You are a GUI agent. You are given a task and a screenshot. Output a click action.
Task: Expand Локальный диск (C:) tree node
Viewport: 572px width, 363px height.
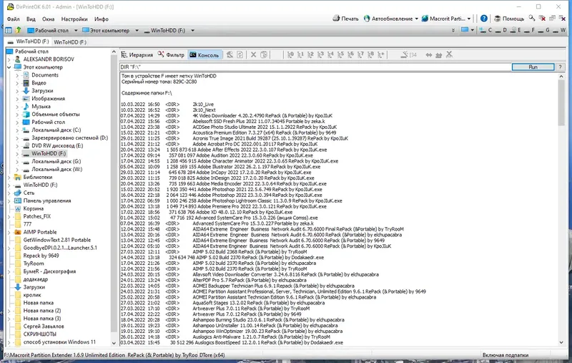[x=17, y=130]
